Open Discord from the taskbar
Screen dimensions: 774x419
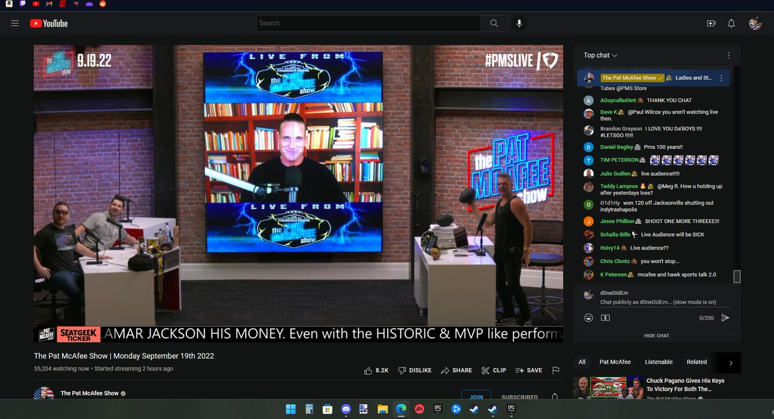point(346,409)
